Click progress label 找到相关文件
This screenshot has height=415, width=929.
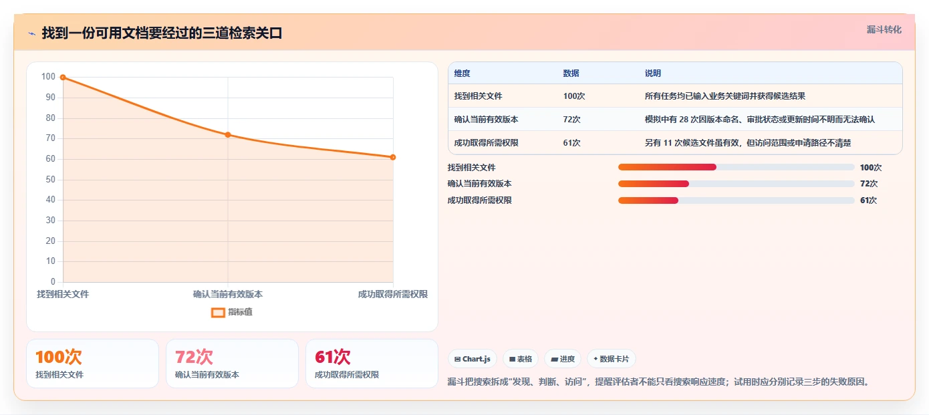tap(472, 168)
